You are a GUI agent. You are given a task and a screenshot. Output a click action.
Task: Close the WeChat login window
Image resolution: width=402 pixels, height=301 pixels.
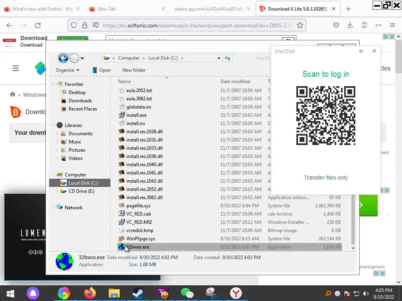[x=374, y=51]
